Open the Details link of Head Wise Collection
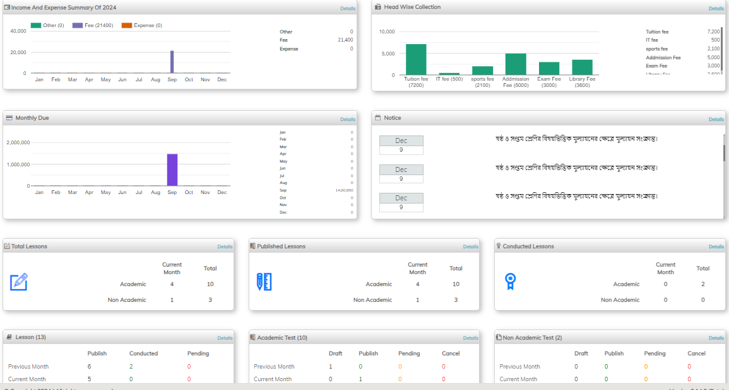 pos(716,8)
